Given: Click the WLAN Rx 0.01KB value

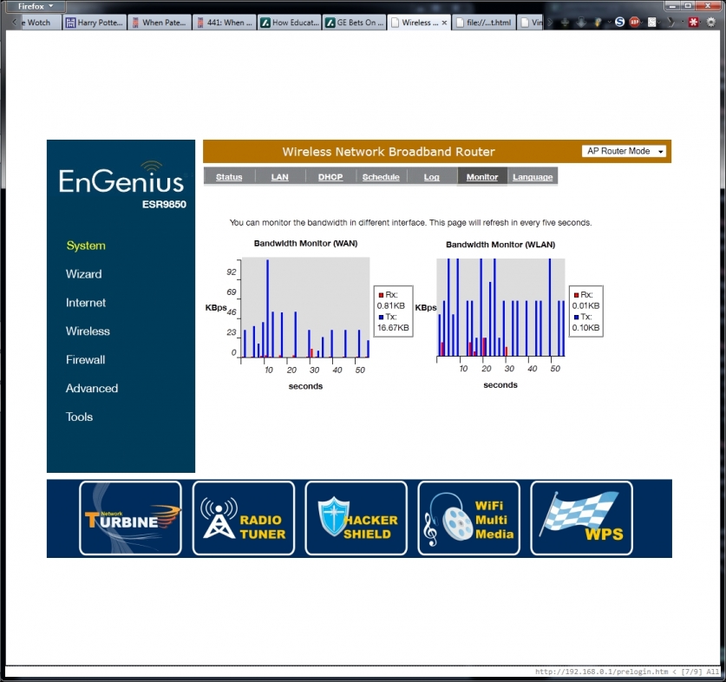Looking at the screenshot, I should (585, 305).
